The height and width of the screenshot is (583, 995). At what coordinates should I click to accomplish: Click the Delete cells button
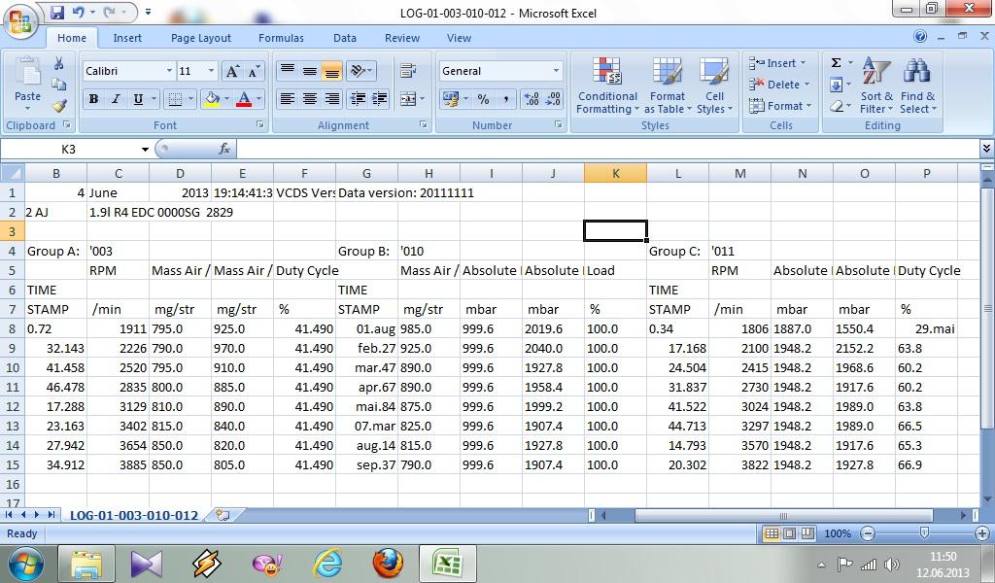coord(779,85)
